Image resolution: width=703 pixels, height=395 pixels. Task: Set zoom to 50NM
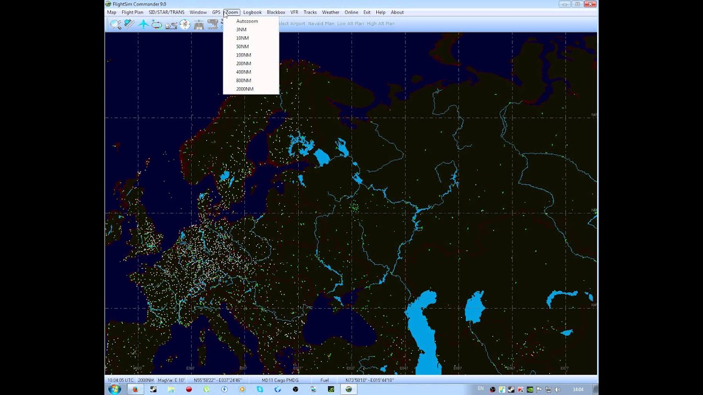click(x=251, y=47)
